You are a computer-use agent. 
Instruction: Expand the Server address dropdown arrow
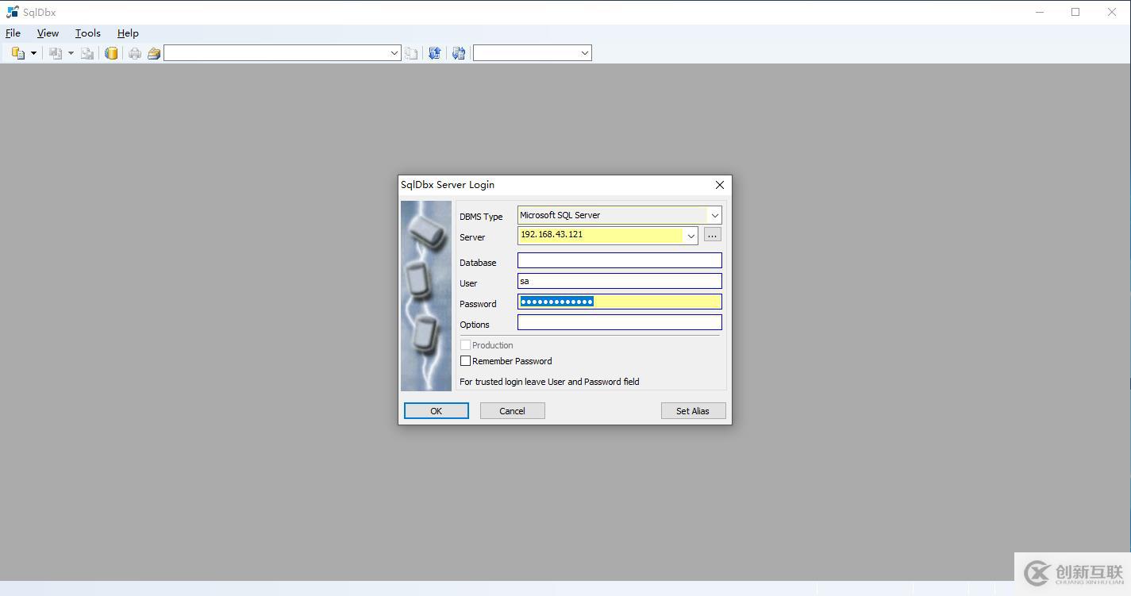[x=691, y=236]
